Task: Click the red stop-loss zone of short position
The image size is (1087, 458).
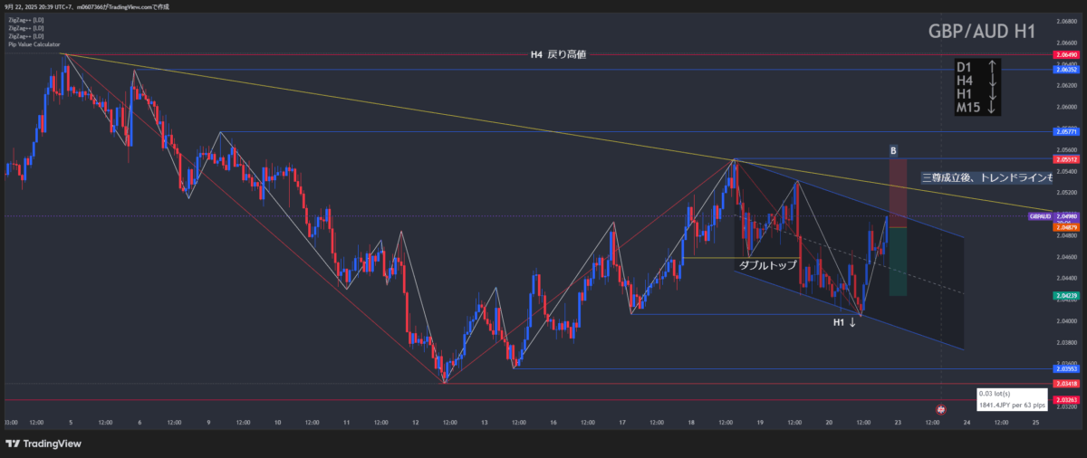Action: 898,193
